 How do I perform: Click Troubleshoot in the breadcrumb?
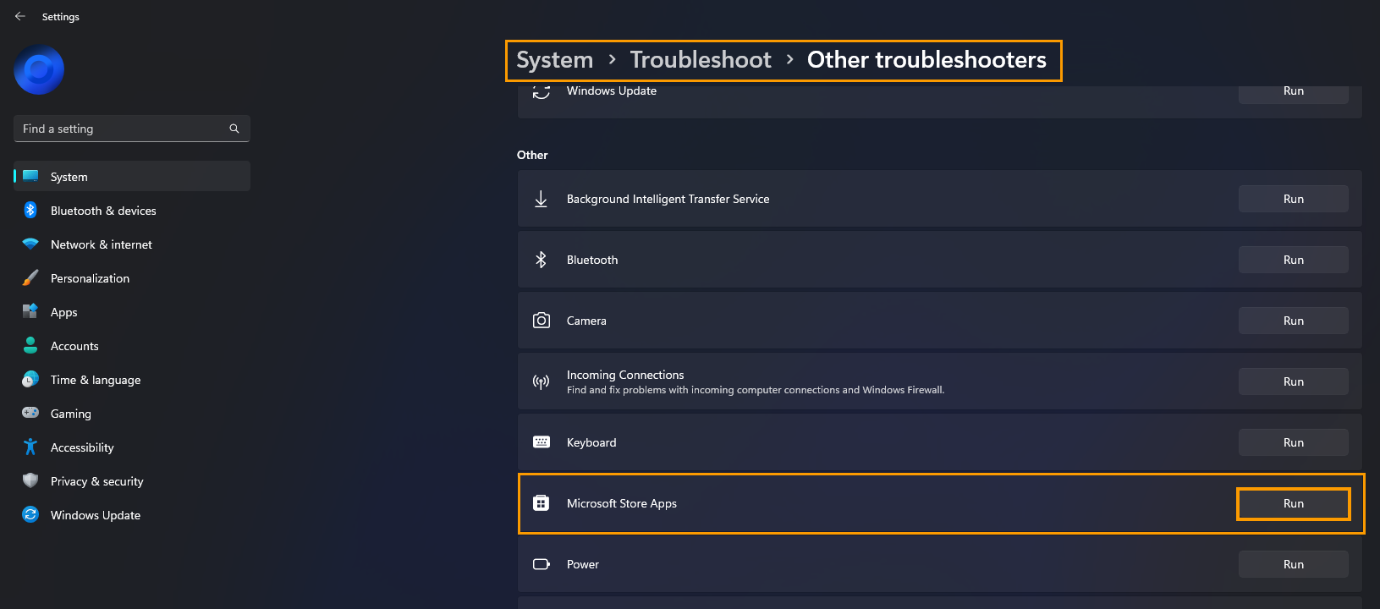point(701,60)
